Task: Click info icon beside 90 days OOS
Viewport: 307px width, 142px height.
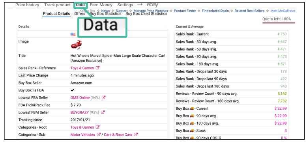Action: click(220, 138)
